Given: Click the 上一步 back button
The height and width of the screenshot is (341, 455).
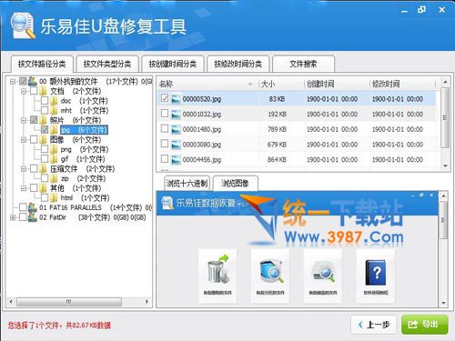Looking at the screenshot, I should (374, 325).
